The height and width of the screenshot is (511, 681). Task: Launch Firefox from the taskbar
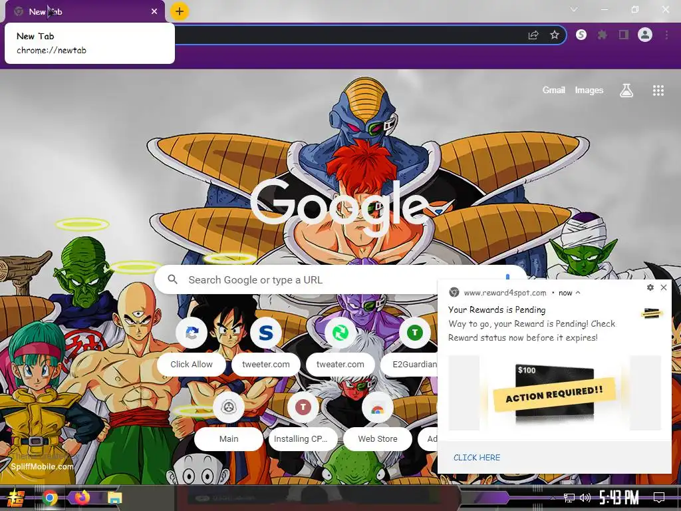point(82,497)
